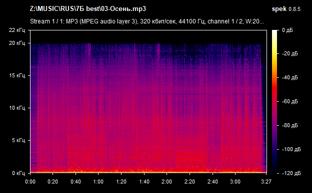Click the '-60 дБ' level scale label

[290, 101]
